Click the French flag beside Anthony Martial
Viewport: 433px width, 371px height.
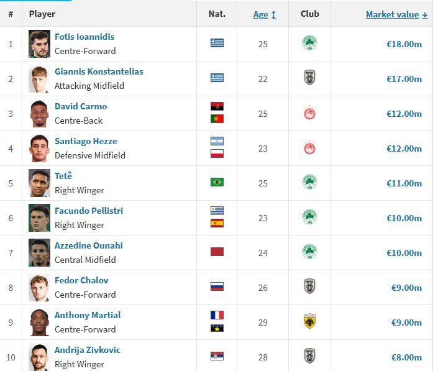click(217, 315)
